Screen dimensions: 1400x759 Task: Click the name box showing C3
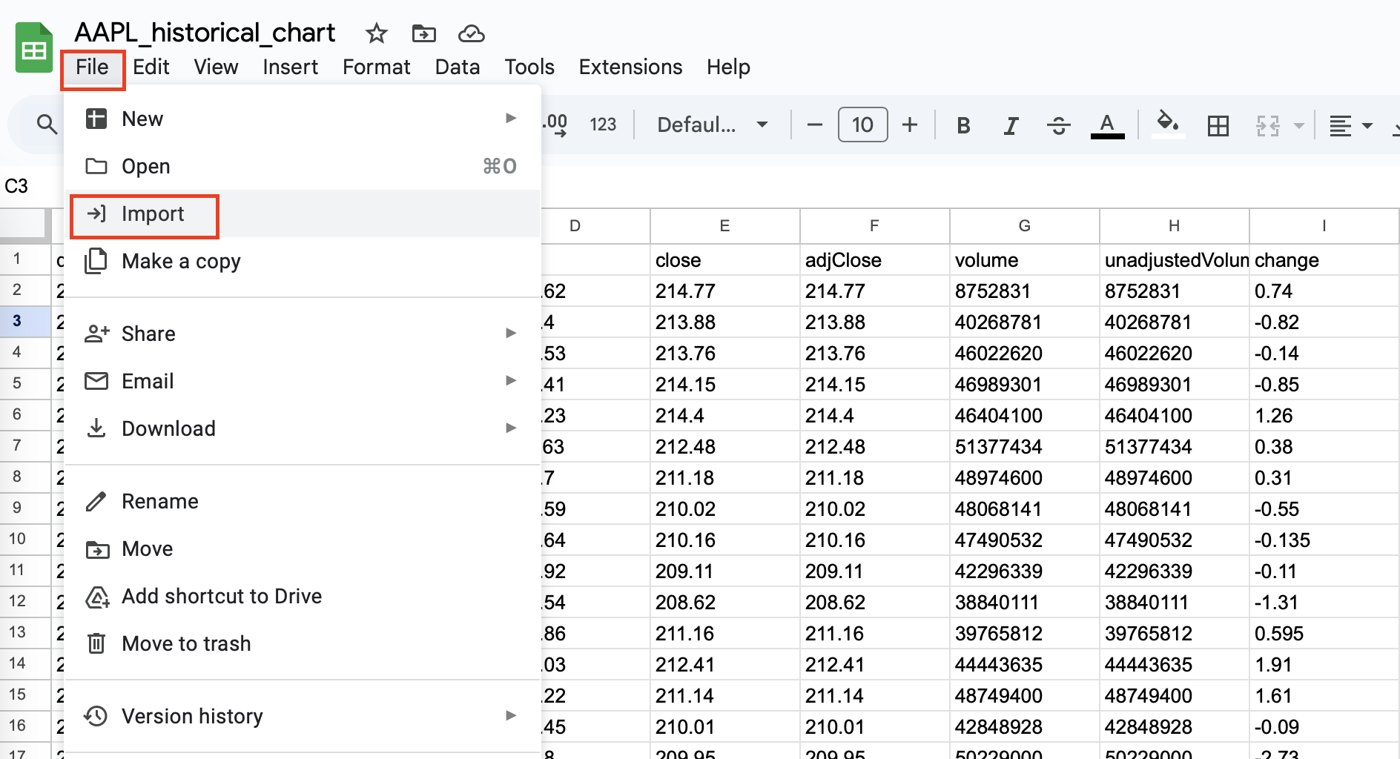pyautogui.click(x=16, y=186)
